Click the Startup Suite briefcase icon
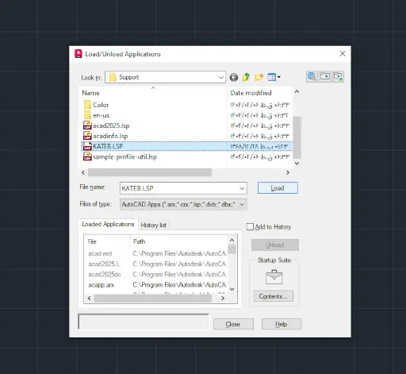This screenshot has width=406, height=374. (274, 277)
